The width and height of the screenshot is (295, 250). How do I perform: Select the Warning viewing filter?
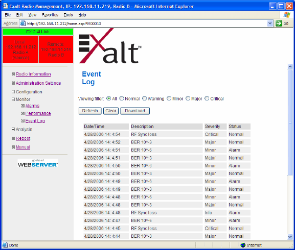click(144, 98)
